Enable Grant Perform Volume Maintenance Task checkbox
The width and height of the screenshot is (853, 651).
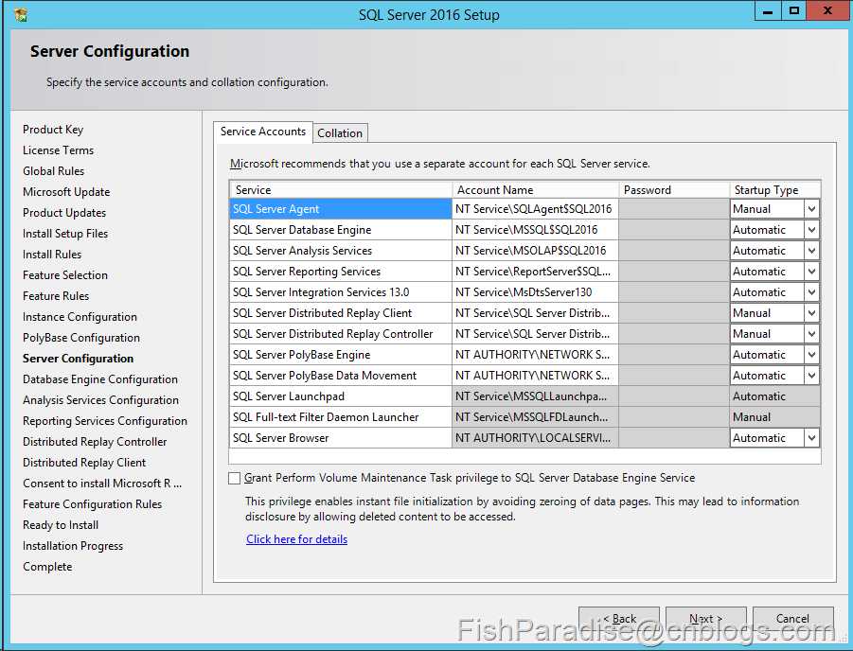click(x=235, y=478)
